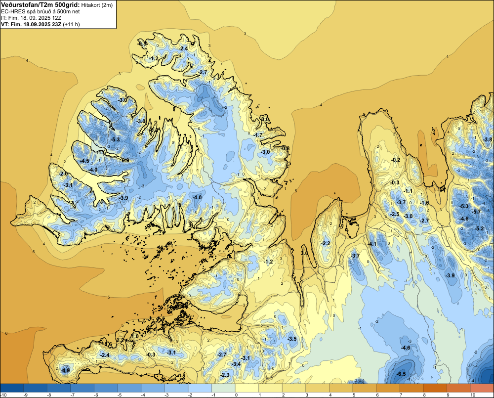Click legend color swatch between -6 and -5
Viewport: 494px width, 398px height.
[x=106, y=388]
